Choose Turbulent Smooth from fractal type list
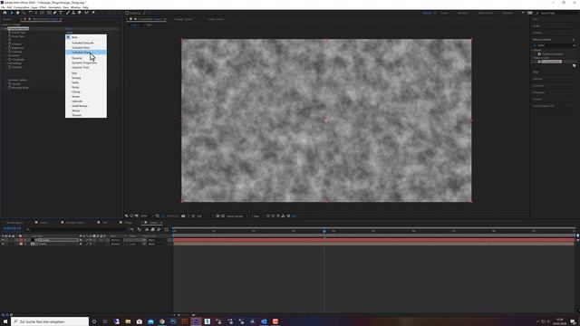The height and width of the screenshot is (326, 580). (x=82, y=43)
